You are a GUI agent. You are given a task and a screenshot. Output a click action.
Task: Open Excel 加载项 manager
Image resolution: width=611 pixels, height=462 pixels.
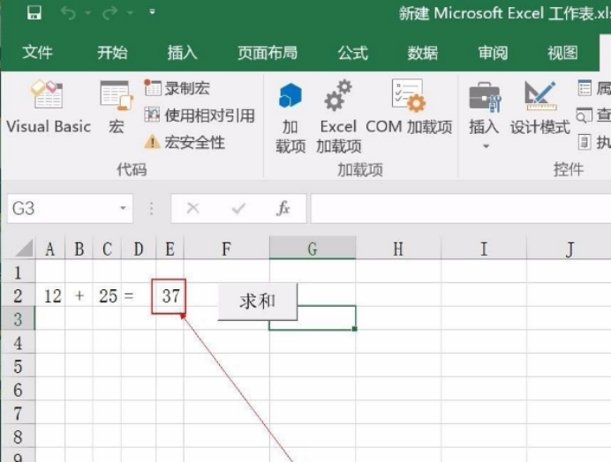pos(338,117)
